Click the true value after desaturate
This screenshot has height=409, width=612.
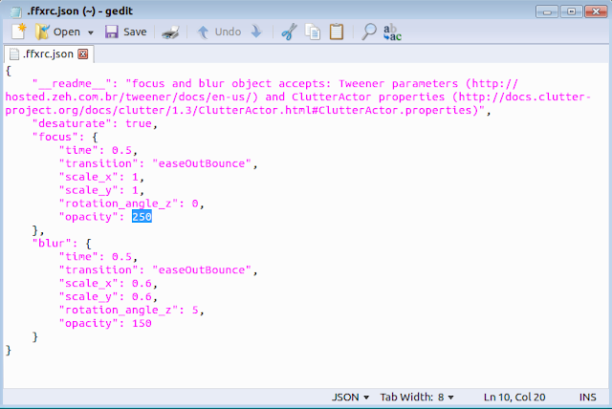(x=138, y=123)
